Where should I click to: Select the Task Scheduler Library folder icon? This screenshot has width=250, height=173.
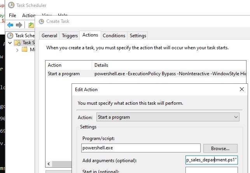pyautogui.click(x=17, y=43)
